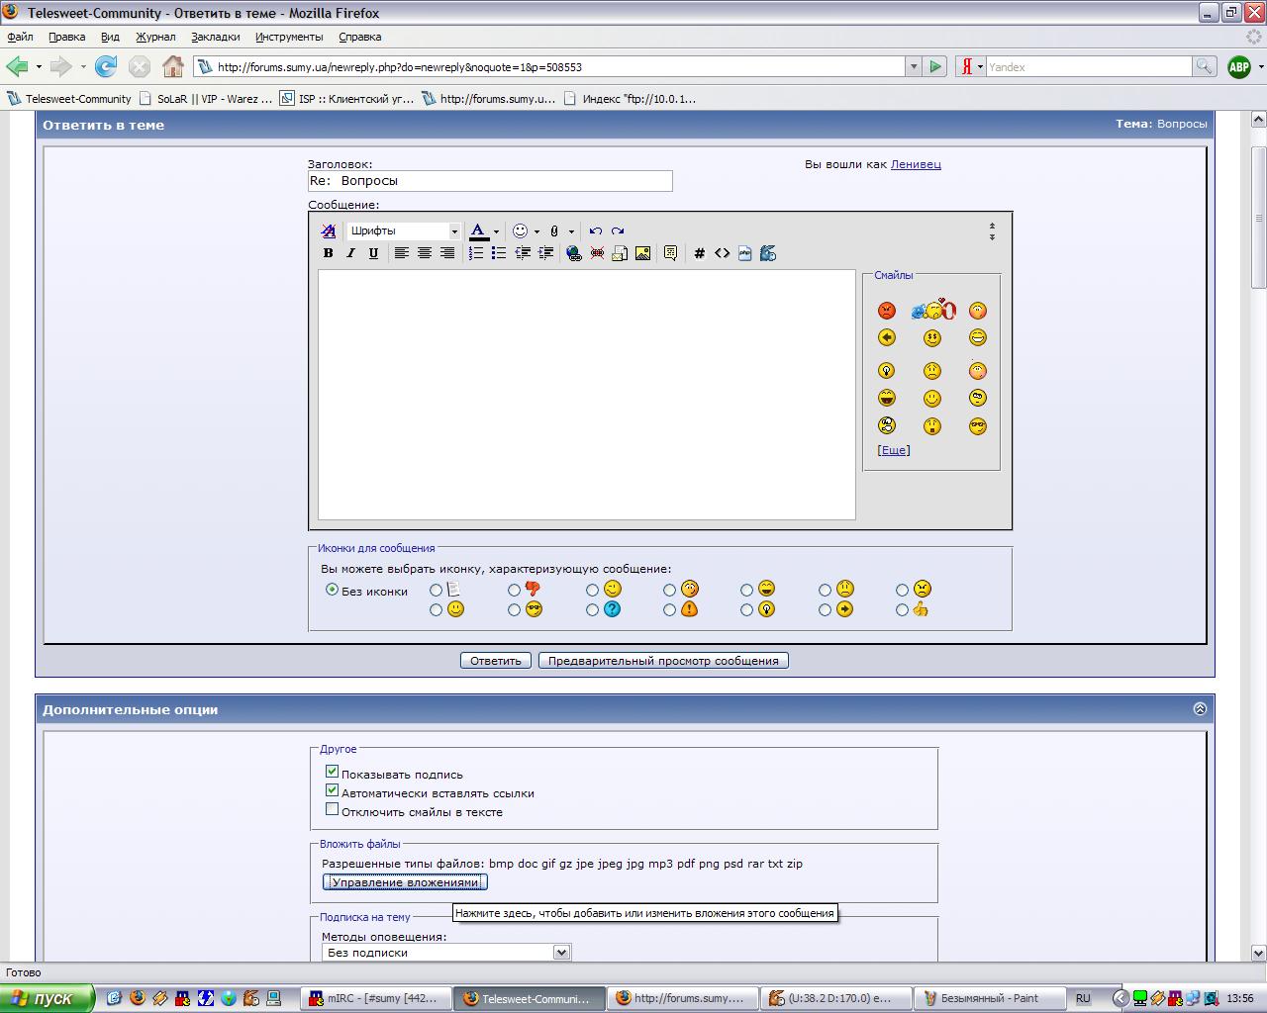1267x1013 pixels.
Task: Wrap text in quote tags icon
Action: click(x=670, y=253)
